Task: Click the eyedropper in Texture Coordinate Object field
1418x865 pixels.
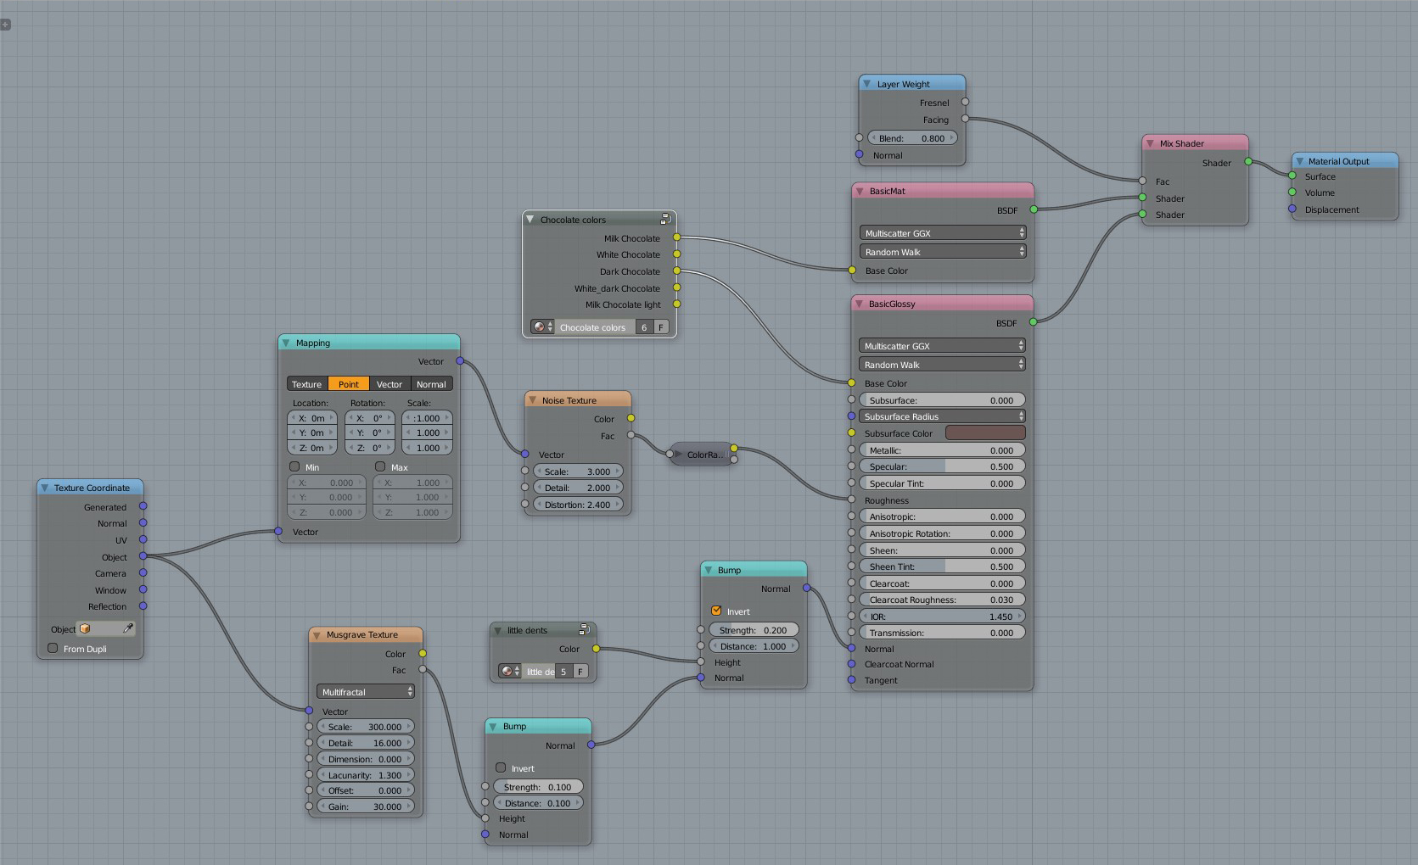Action: click(x=128, y=628)
